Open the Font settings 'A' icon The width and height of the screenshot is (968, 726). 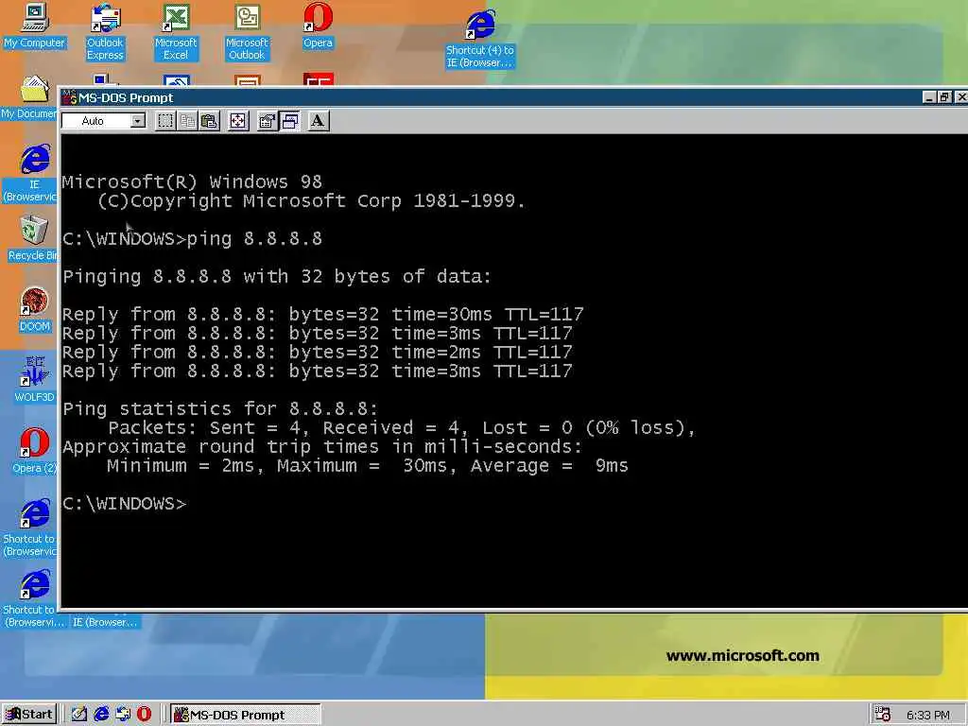pyautogui.click(x=318, y=121)
